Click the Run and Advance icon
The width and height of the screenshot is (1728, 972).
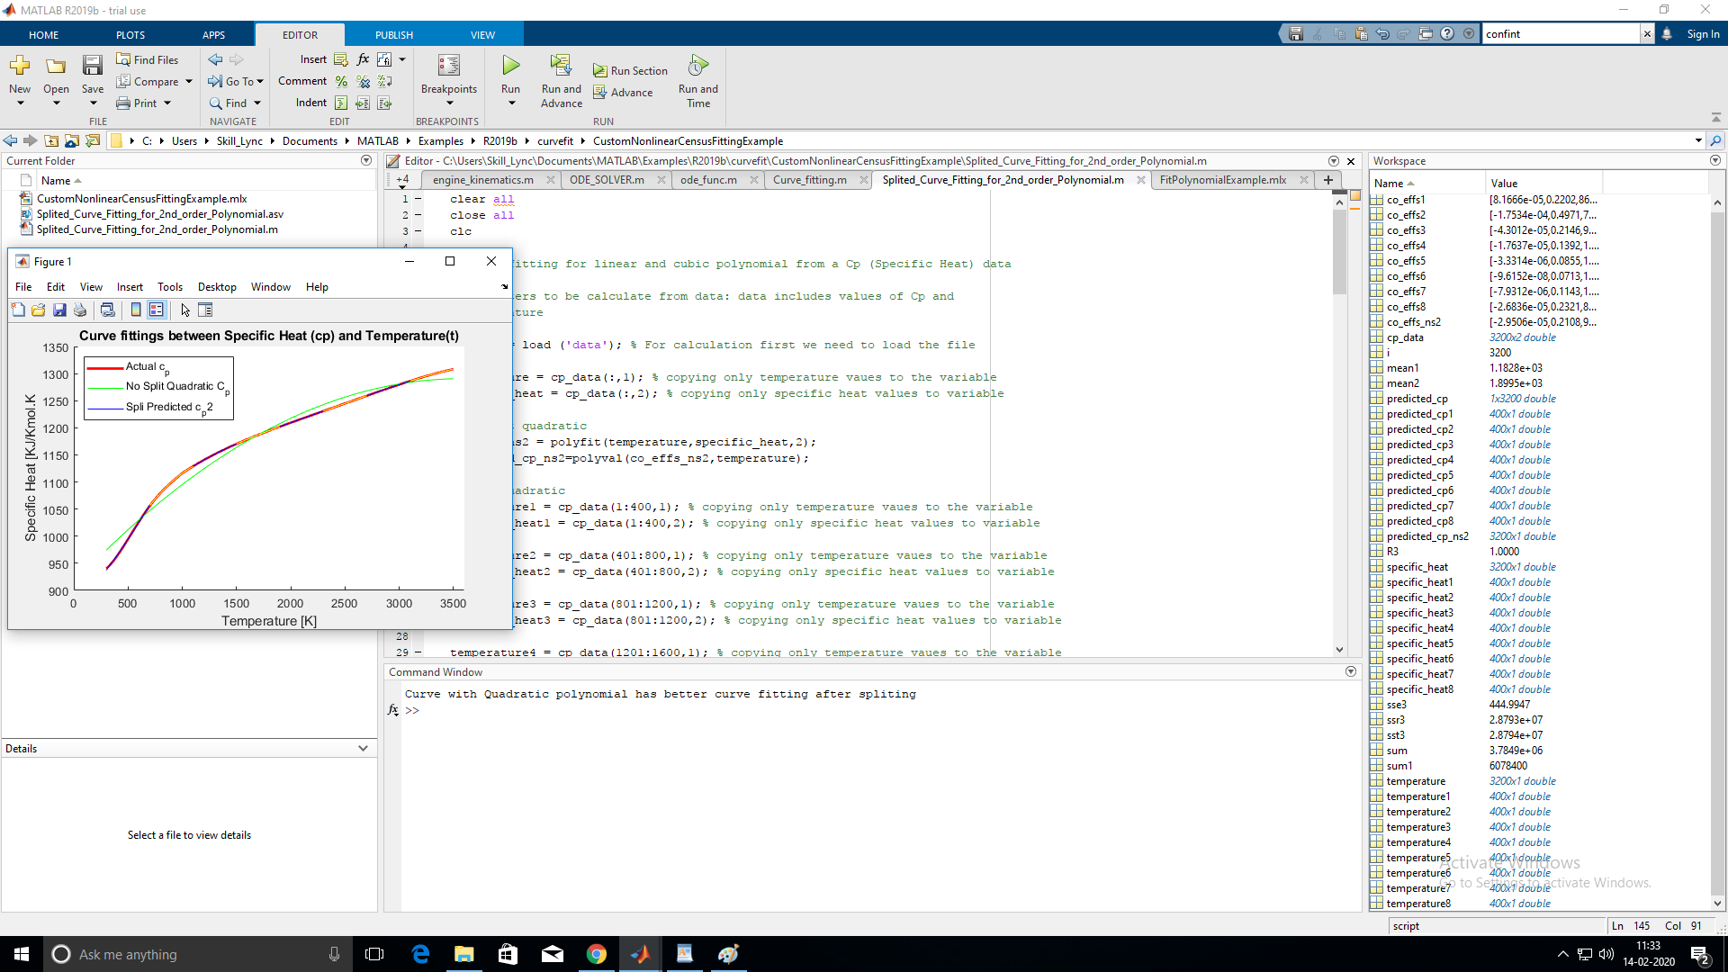(561, 65)
